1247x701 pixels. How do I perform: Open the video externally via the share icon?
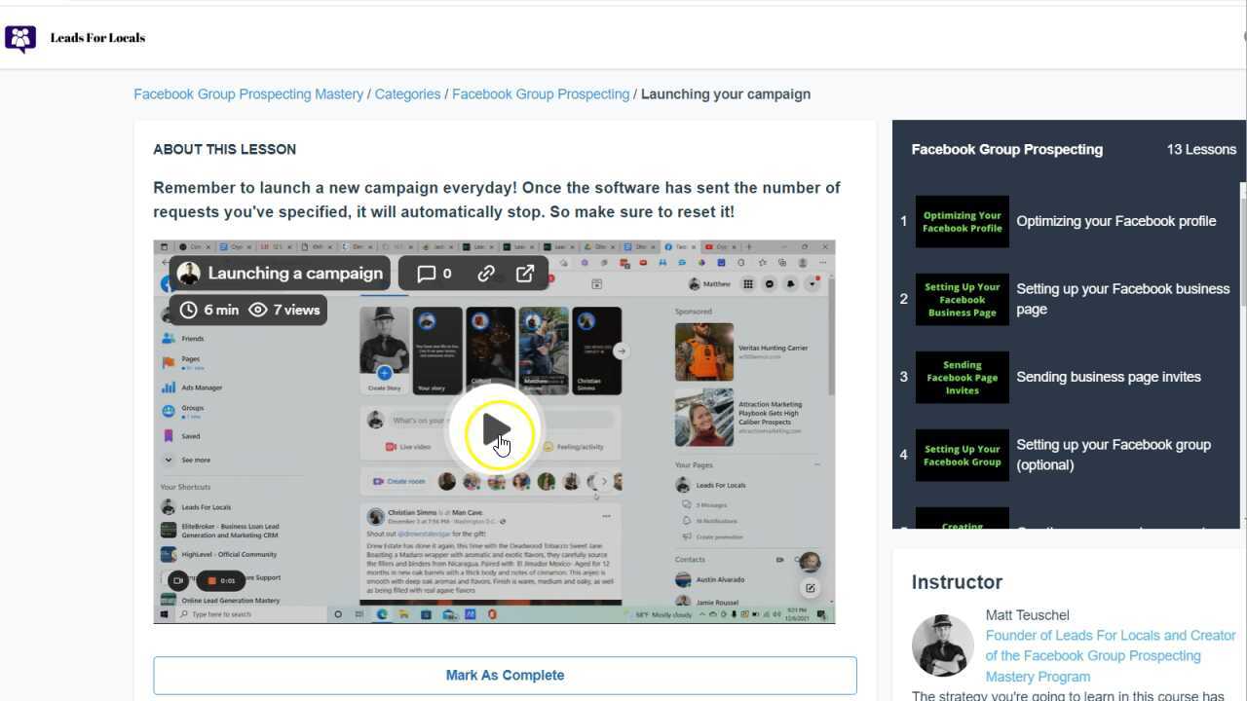(525, 274)
